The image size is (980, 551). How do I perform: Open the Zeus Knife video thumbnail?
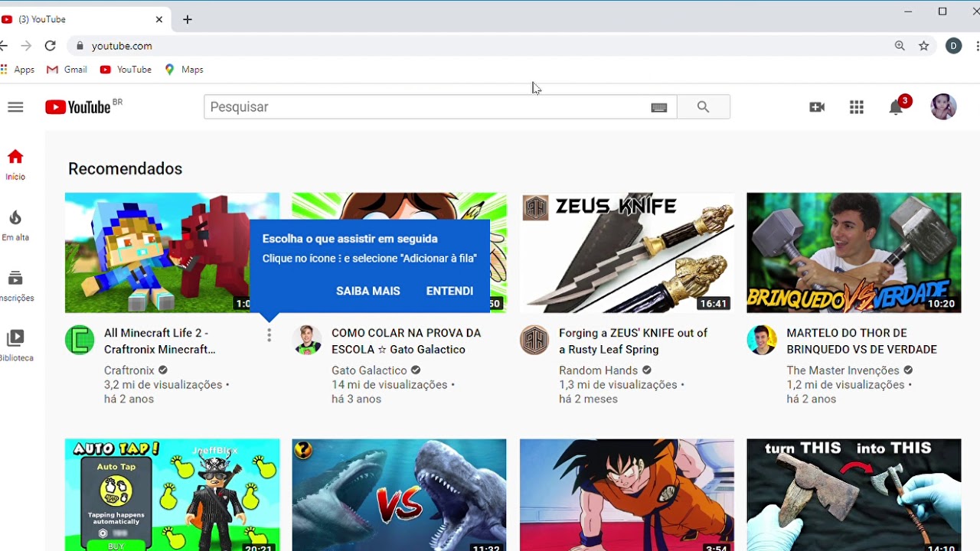[627, 253]
